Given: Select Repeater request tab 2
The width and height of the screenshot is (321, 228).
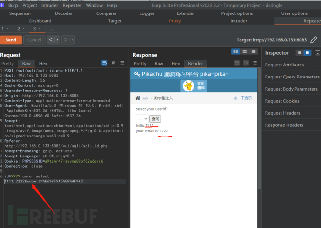Looking at the screenshot, I should tap(19, 29).
